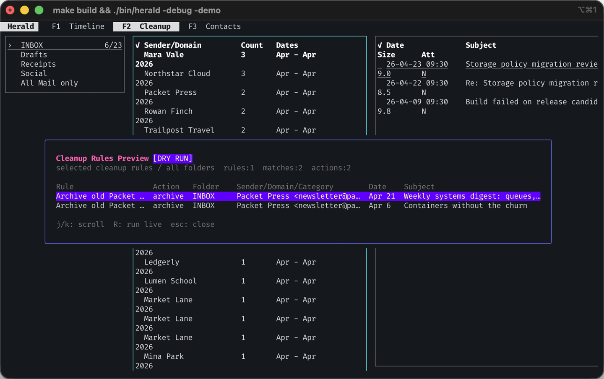604x379 pixels.
Task: Click the Sender/Domain/Category column header
Action: click(x=285, y=187)
